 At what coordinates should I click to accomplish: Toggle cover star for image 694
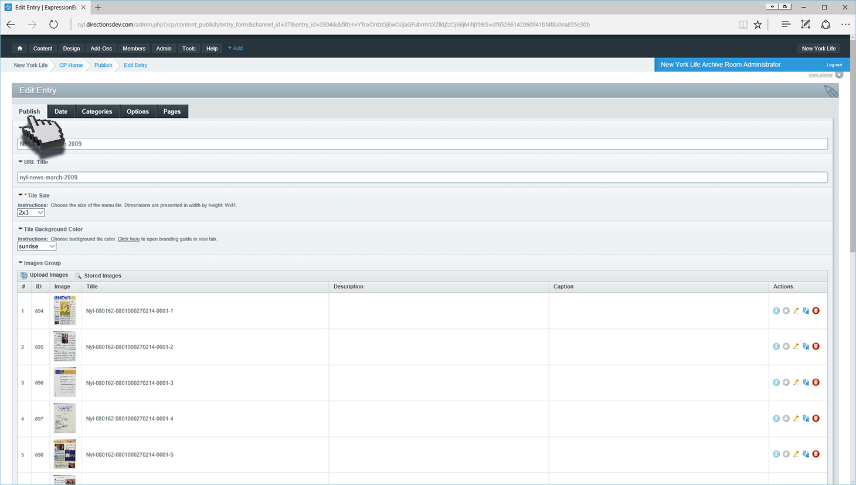pos(786,311)
